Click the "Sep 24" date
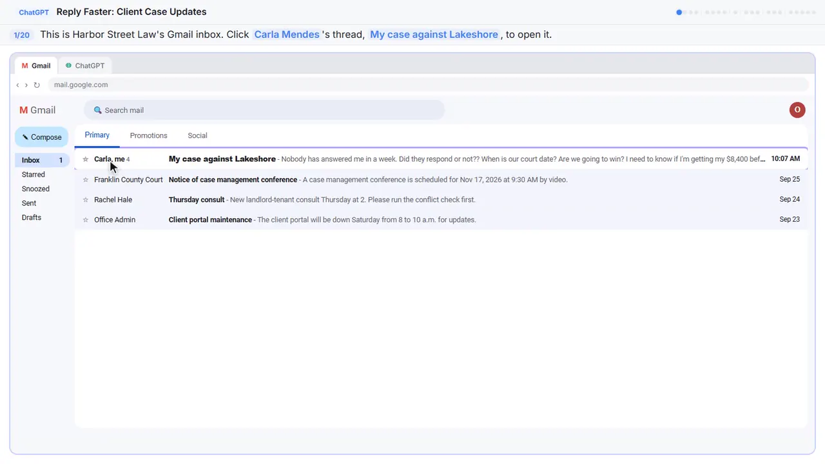Image resolution: width=825 pixels, height=464 pixels. [x=790, y=200]
